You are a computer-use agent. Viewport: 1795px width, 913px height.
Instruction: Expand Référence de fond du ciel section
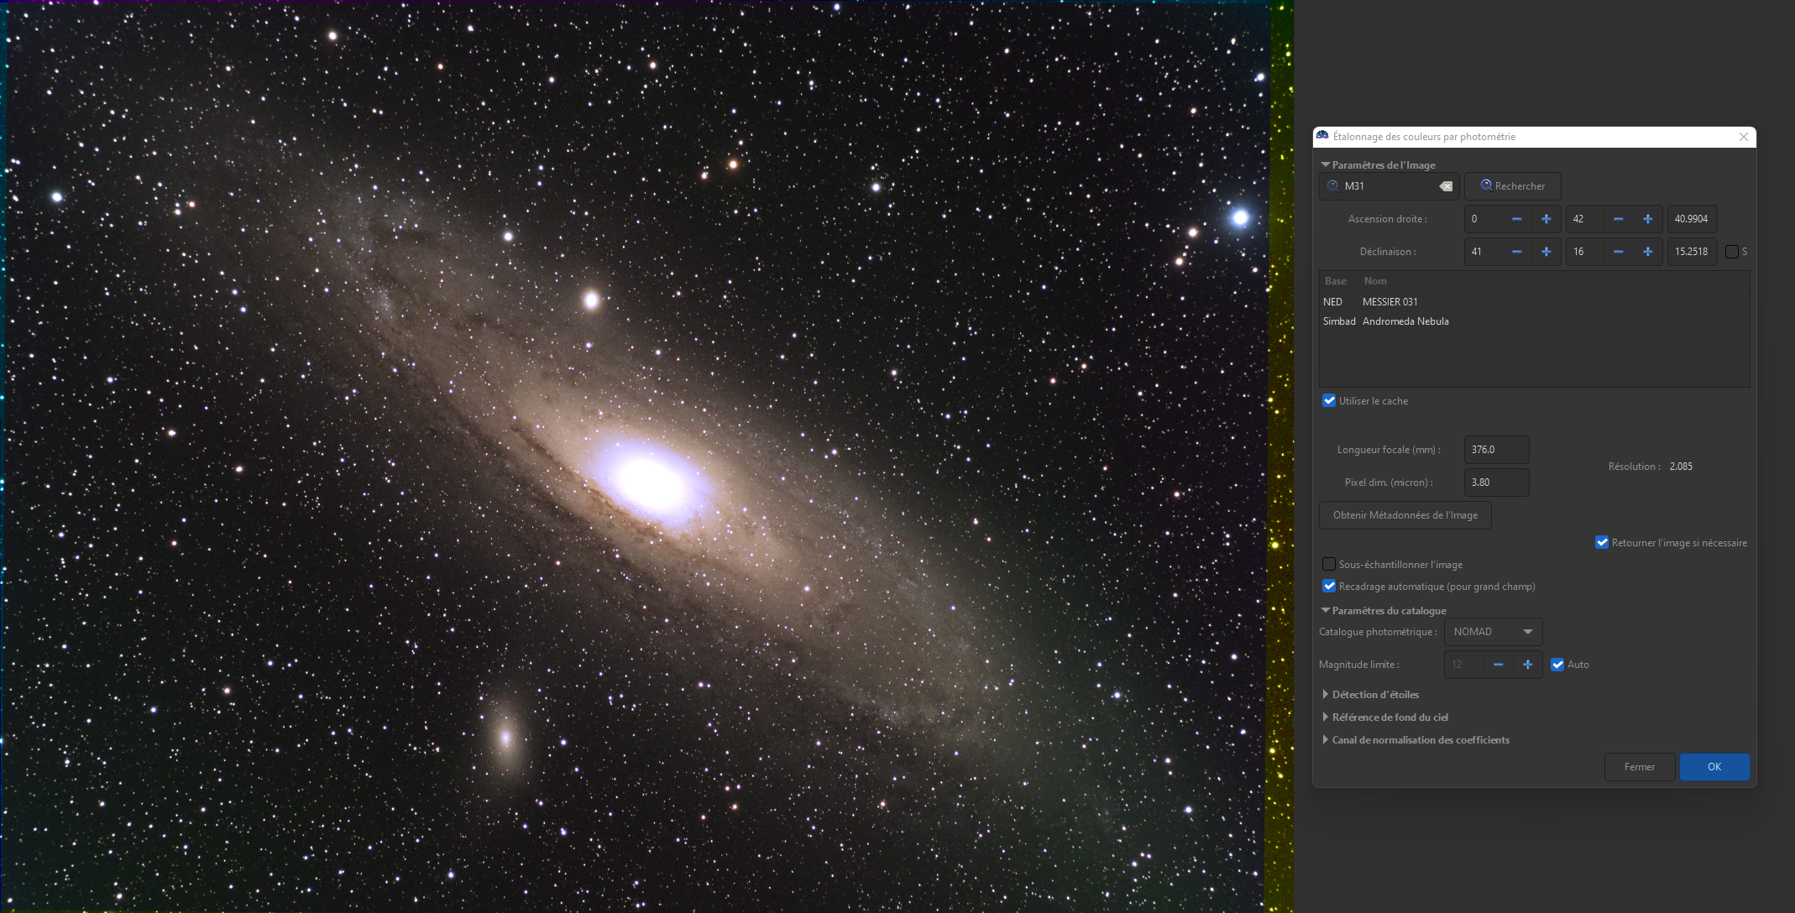[1389, 717]
